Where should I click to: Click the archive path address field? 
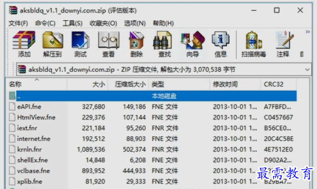(x=164, y=70)
